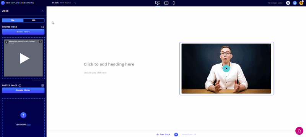The width and height of the screenshot is (306, 137).
Task: Go to the Prev Block
Action: pyautogui.click(x=163, y=134)
